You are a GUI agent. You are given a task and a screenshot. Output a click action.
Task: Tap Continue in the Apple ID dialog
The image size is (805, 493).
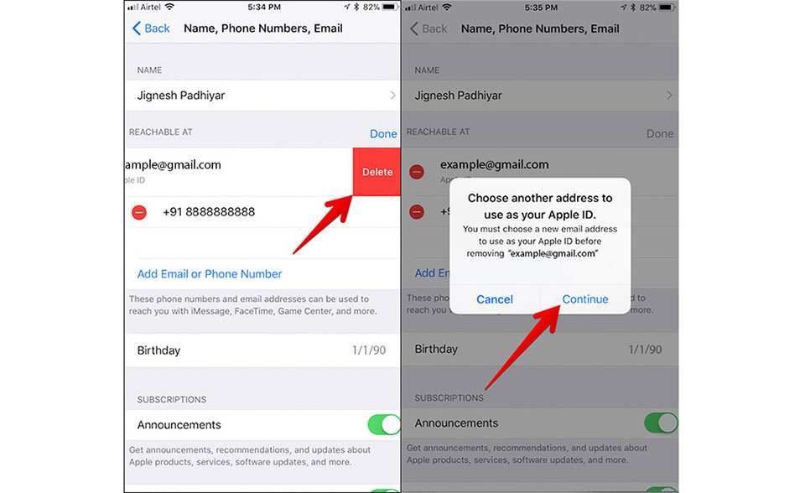pyautogui.click(x=585, y=299)
